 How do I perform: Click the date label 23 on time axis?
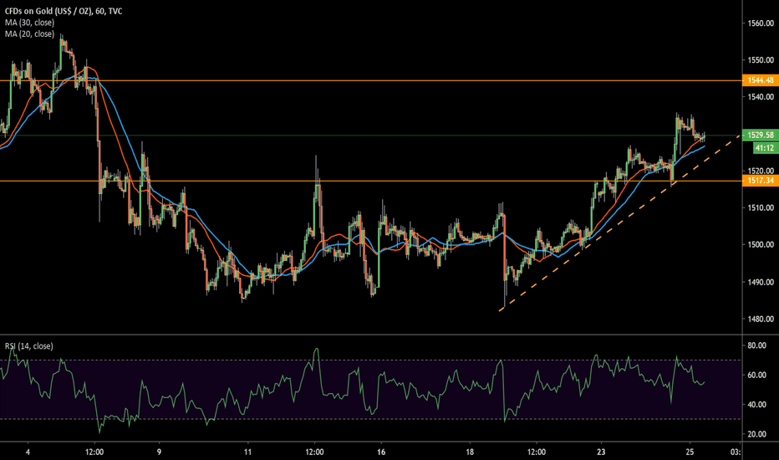(x=601, y=452)
